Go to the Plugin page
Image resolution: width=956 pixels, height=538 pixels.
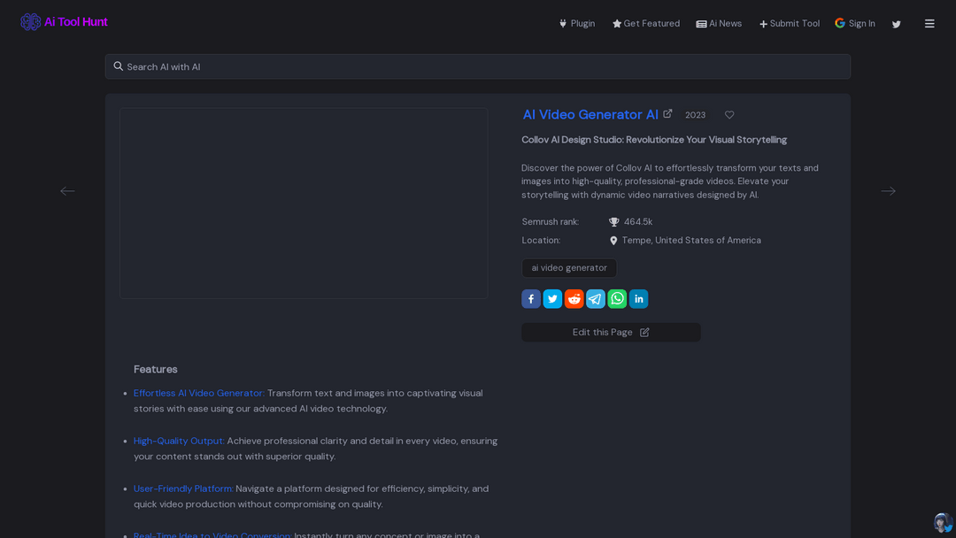click(x=576, y=24)
